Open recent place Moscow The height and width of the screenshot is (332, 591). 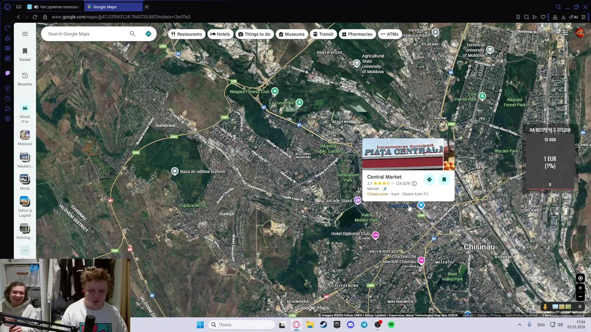[25, 138]
